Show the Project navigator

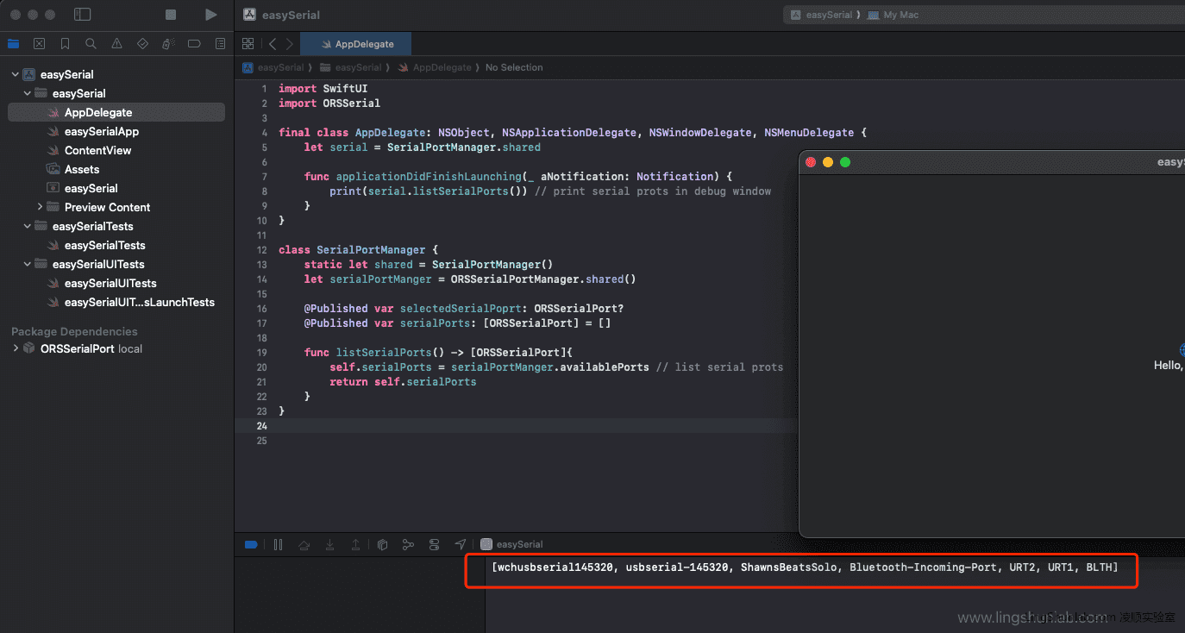pos(13,43)
